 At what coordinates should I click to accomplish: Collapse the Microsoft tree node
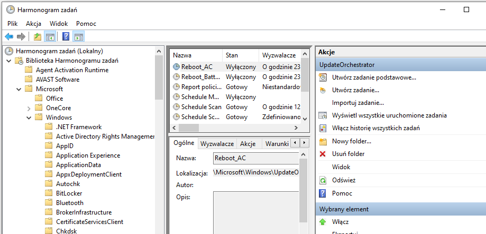19,89
